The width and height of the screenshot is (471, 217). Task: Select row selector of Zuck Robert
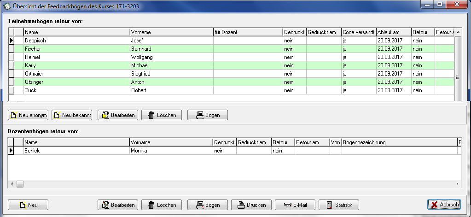[12, 90]
